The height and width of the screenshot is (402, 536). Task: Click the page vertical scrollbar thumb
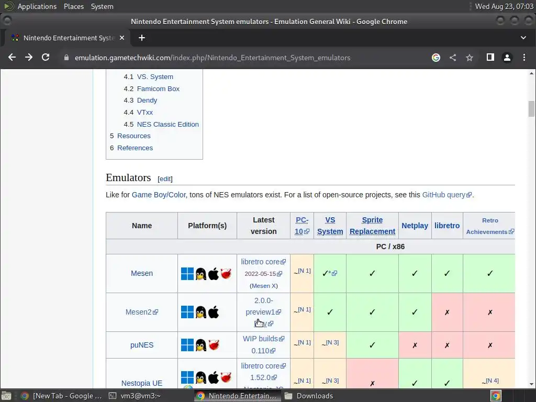pyautogui.click(x=531, y=109)
